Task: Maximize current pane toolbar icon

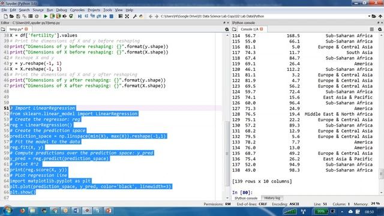Action: click(120, 16)
